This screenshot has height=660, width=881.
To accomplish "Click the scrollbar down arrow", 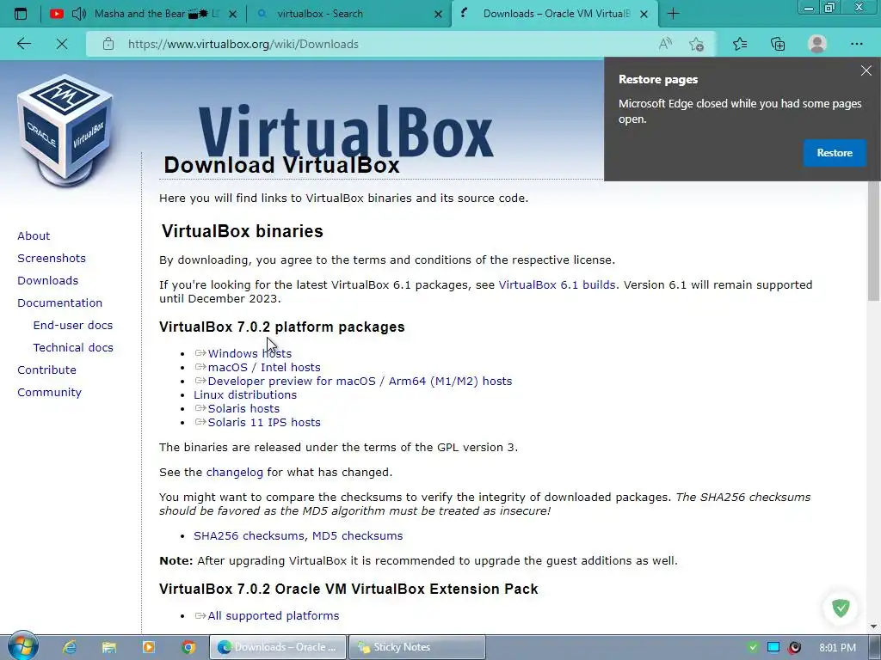I will tap(874, 626).
